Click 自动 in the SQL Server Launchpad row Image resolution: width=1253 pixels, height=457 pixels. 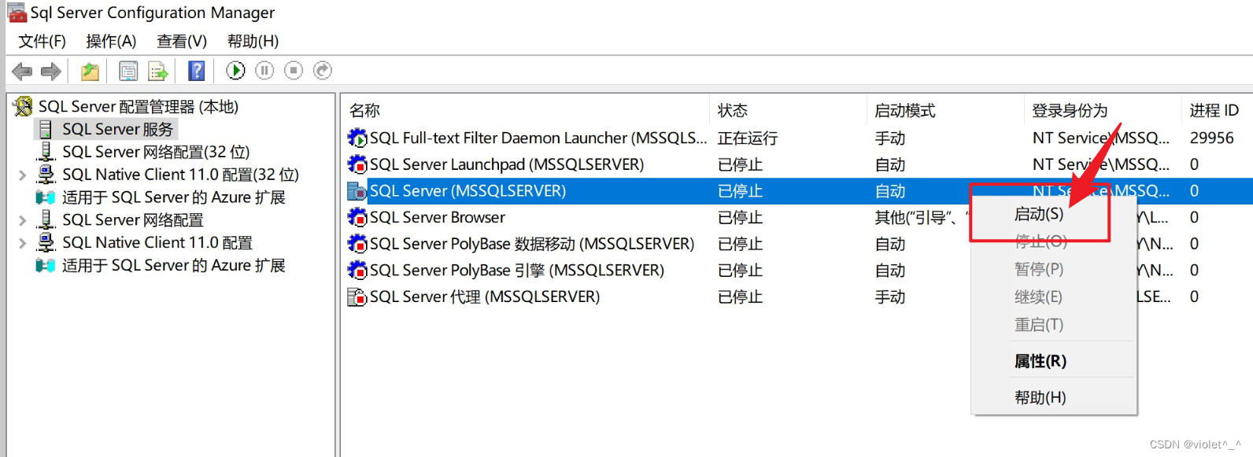890,164
